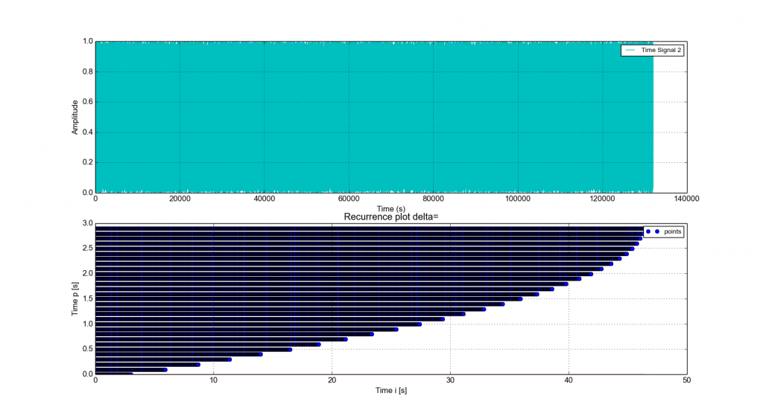Click the "Time (s)" x-axis label

coord(391,208)
